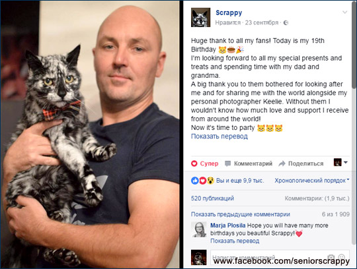Image resolution: width=357 pixels, height=269 pixels.
Task: Open the globe audience privacy icon
Action: click(x=286, y=22)
